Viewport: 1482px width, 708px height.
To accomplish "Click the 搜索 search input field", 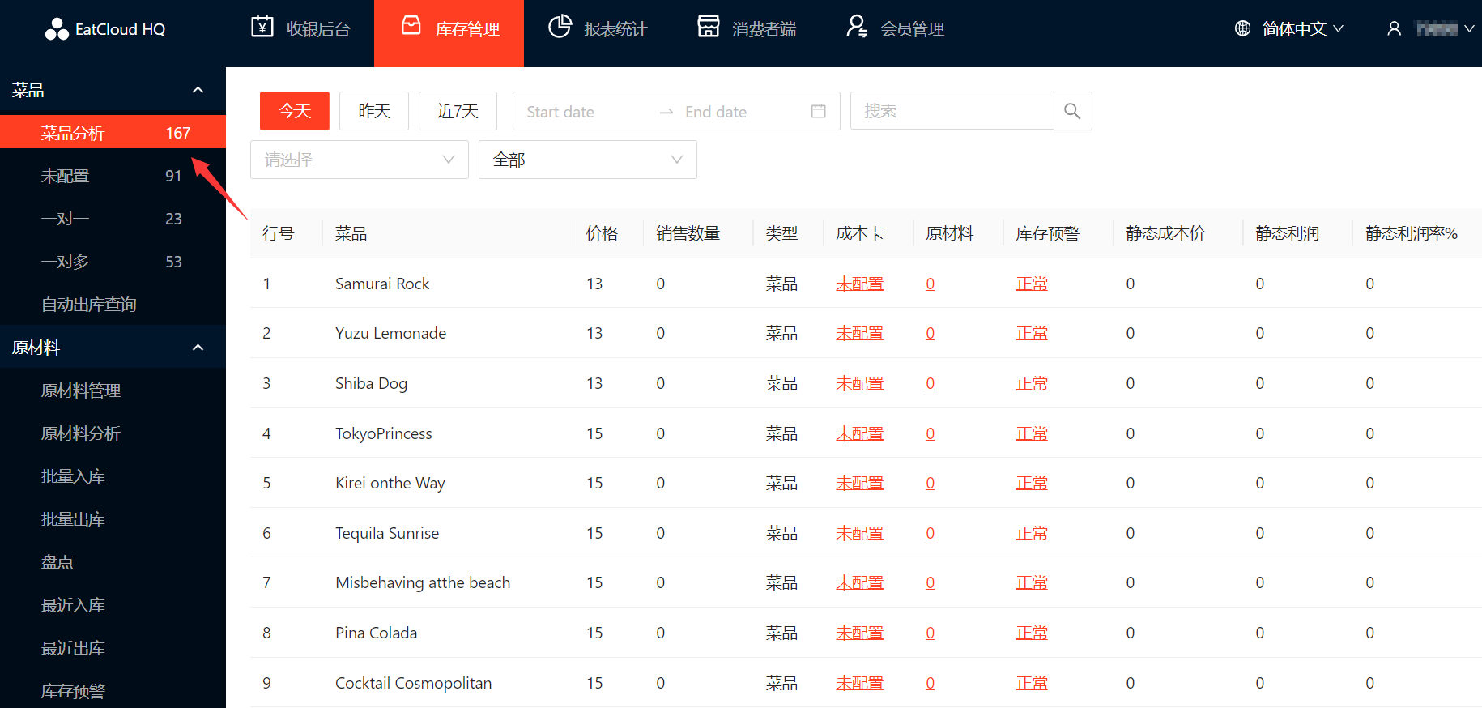I will [x=952, y=111].
